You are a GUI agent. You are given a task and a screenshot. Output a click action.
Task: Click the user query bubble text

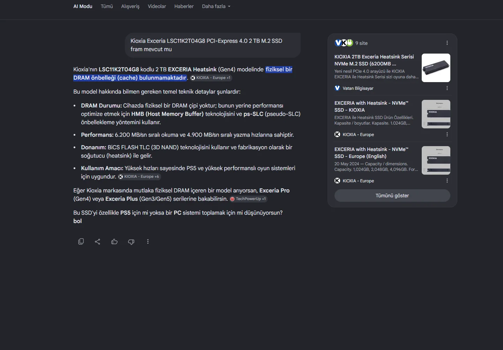[207, 45]
